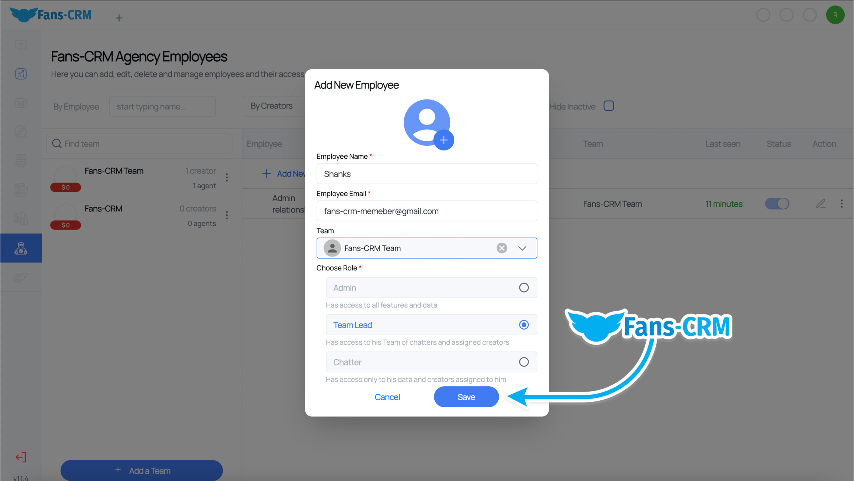Viewport: 854px width, 481px height.
Task: Toggle the active status switch for Admin relations
Action: [778, 203]
